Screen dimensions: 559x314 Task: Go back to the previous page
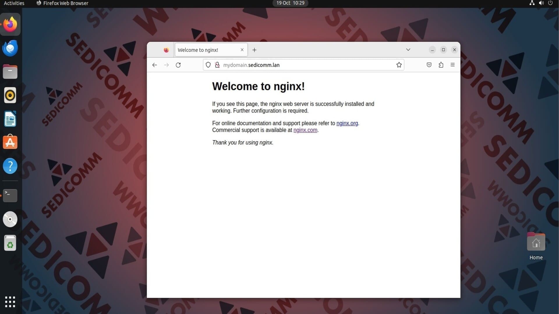(155, 65)
